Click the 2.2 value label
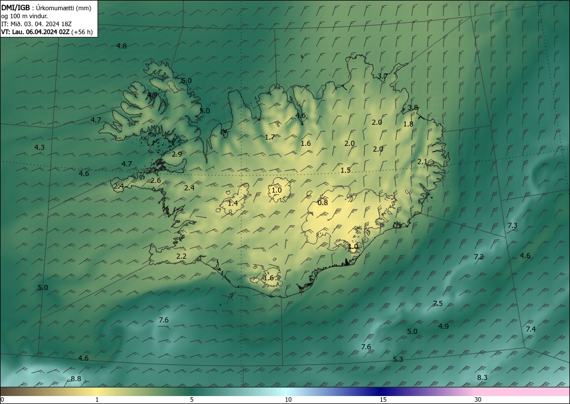570x404 pixels. pyautogui.click(x=181, y=256)
